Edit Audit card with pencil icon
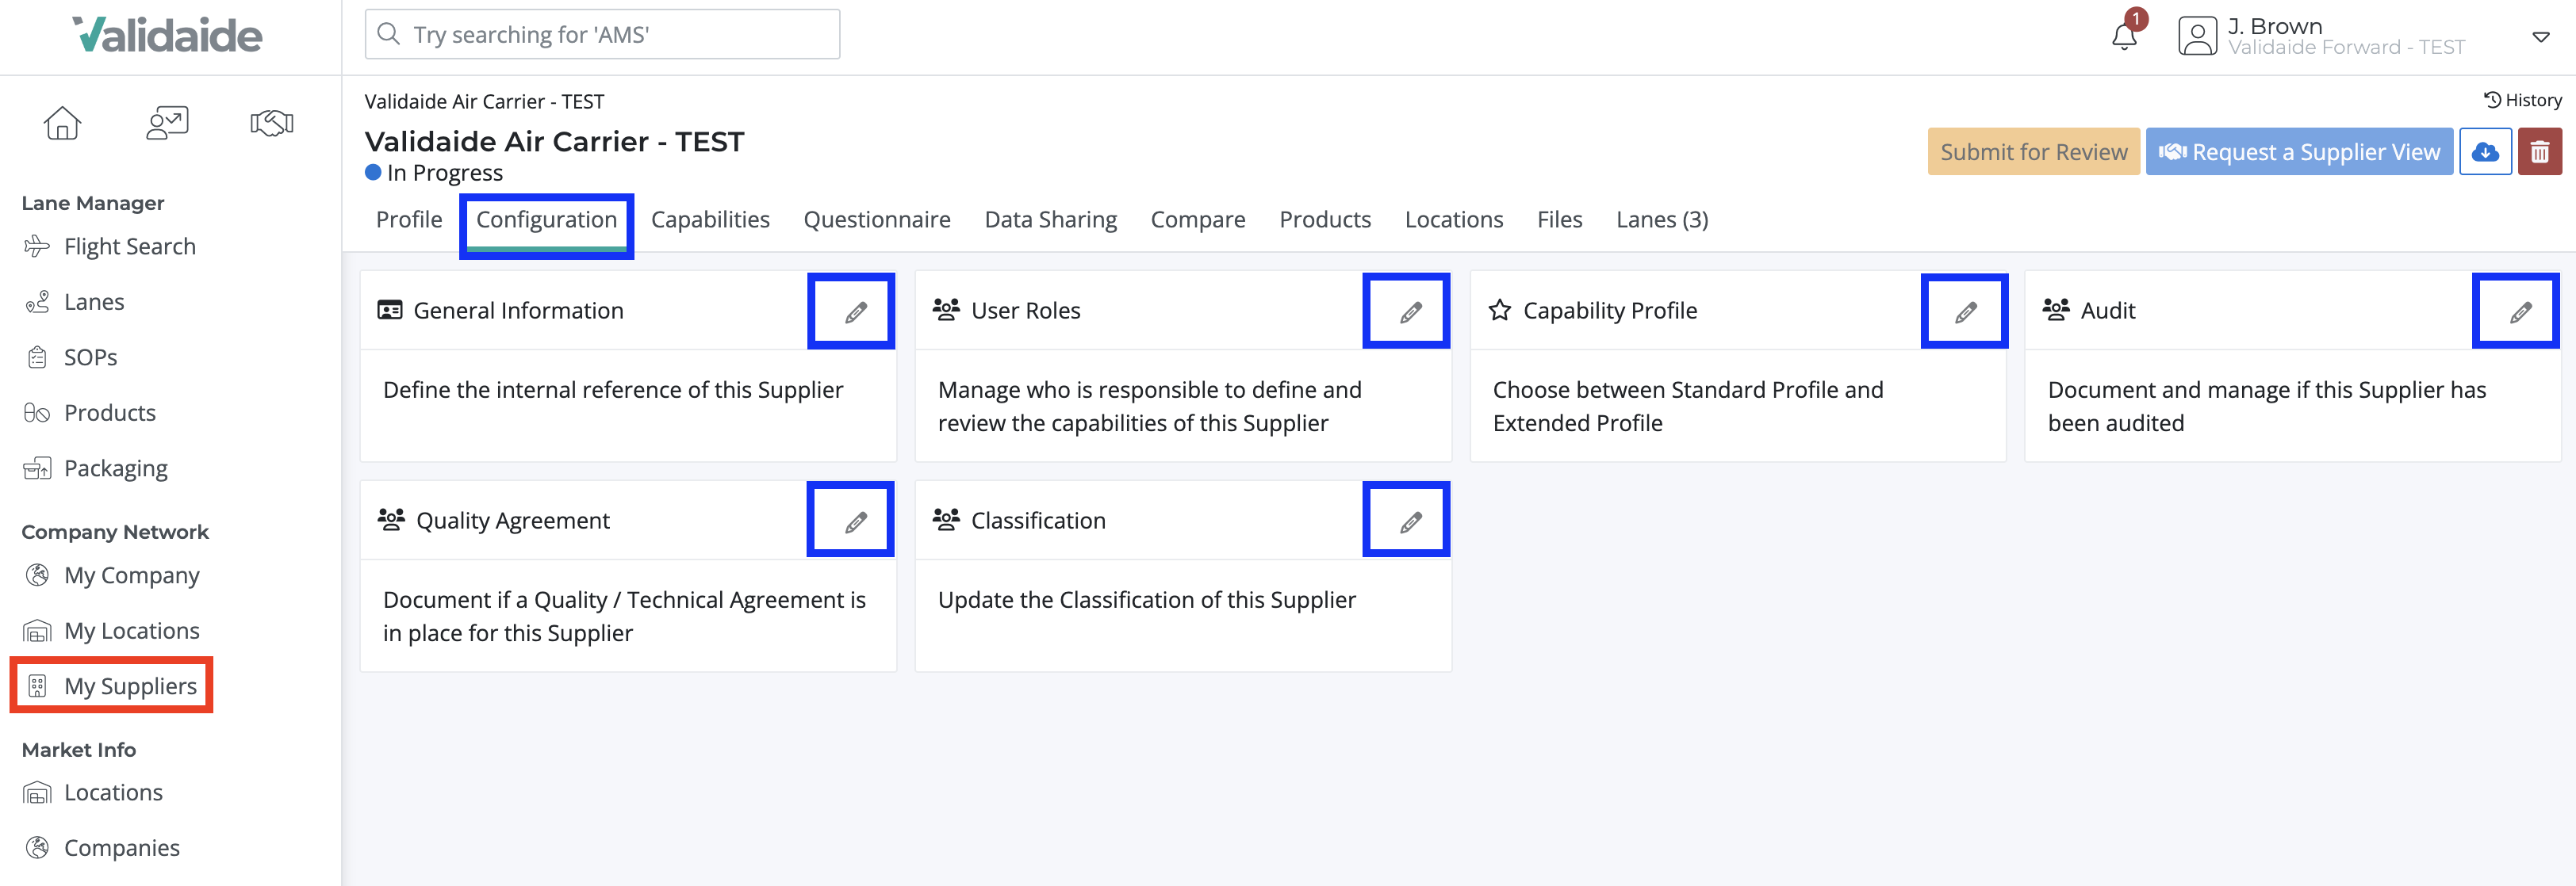2576x886 pixels. (2521, 313)
